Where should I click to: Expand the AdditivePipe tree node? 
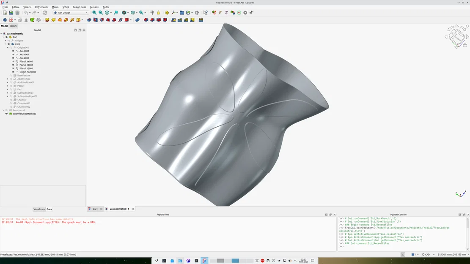click(8, 79)
